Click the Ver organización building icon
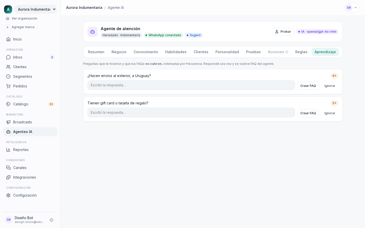The width and height of the screenshot is (365, 228). (8, 18)
